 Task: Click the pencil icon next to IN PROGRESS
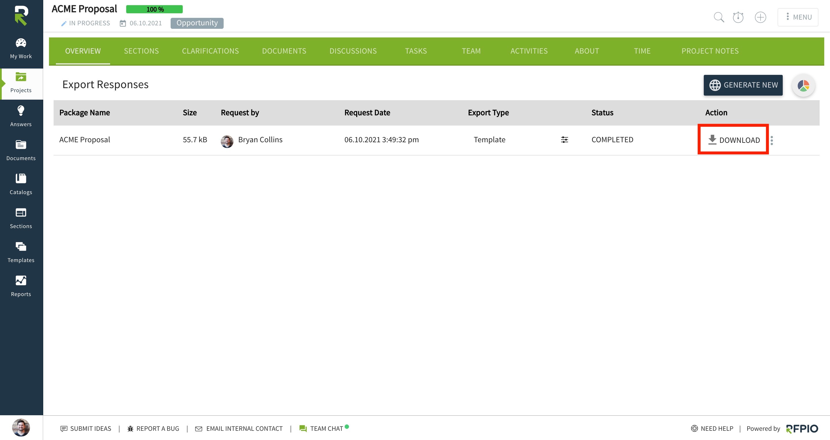pyautogui.click(x=64, y=23)
